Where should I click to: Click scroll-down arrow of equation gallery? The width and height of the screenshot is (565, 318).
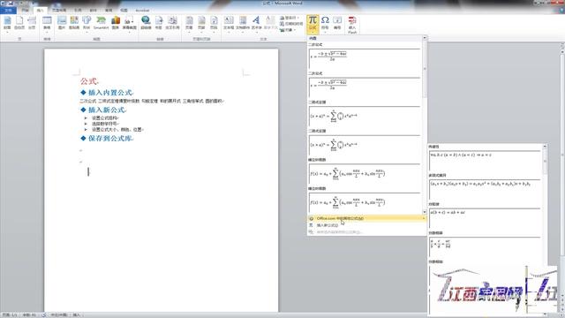pos(425,212)
